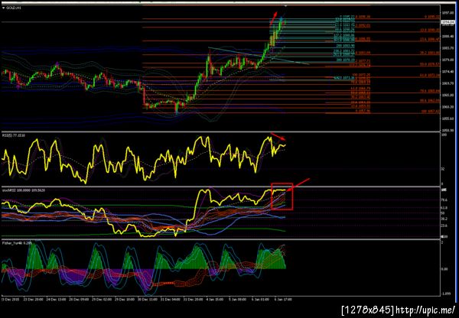
Task: Click the 32 level on the RSI scale
Action: click(444, 169)
